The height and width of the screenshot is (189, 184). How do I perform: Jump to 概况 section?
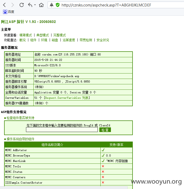(x=22, y=40)
